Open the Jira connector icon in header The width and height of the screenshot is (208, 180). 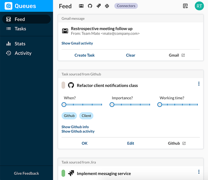coord(98,6)
